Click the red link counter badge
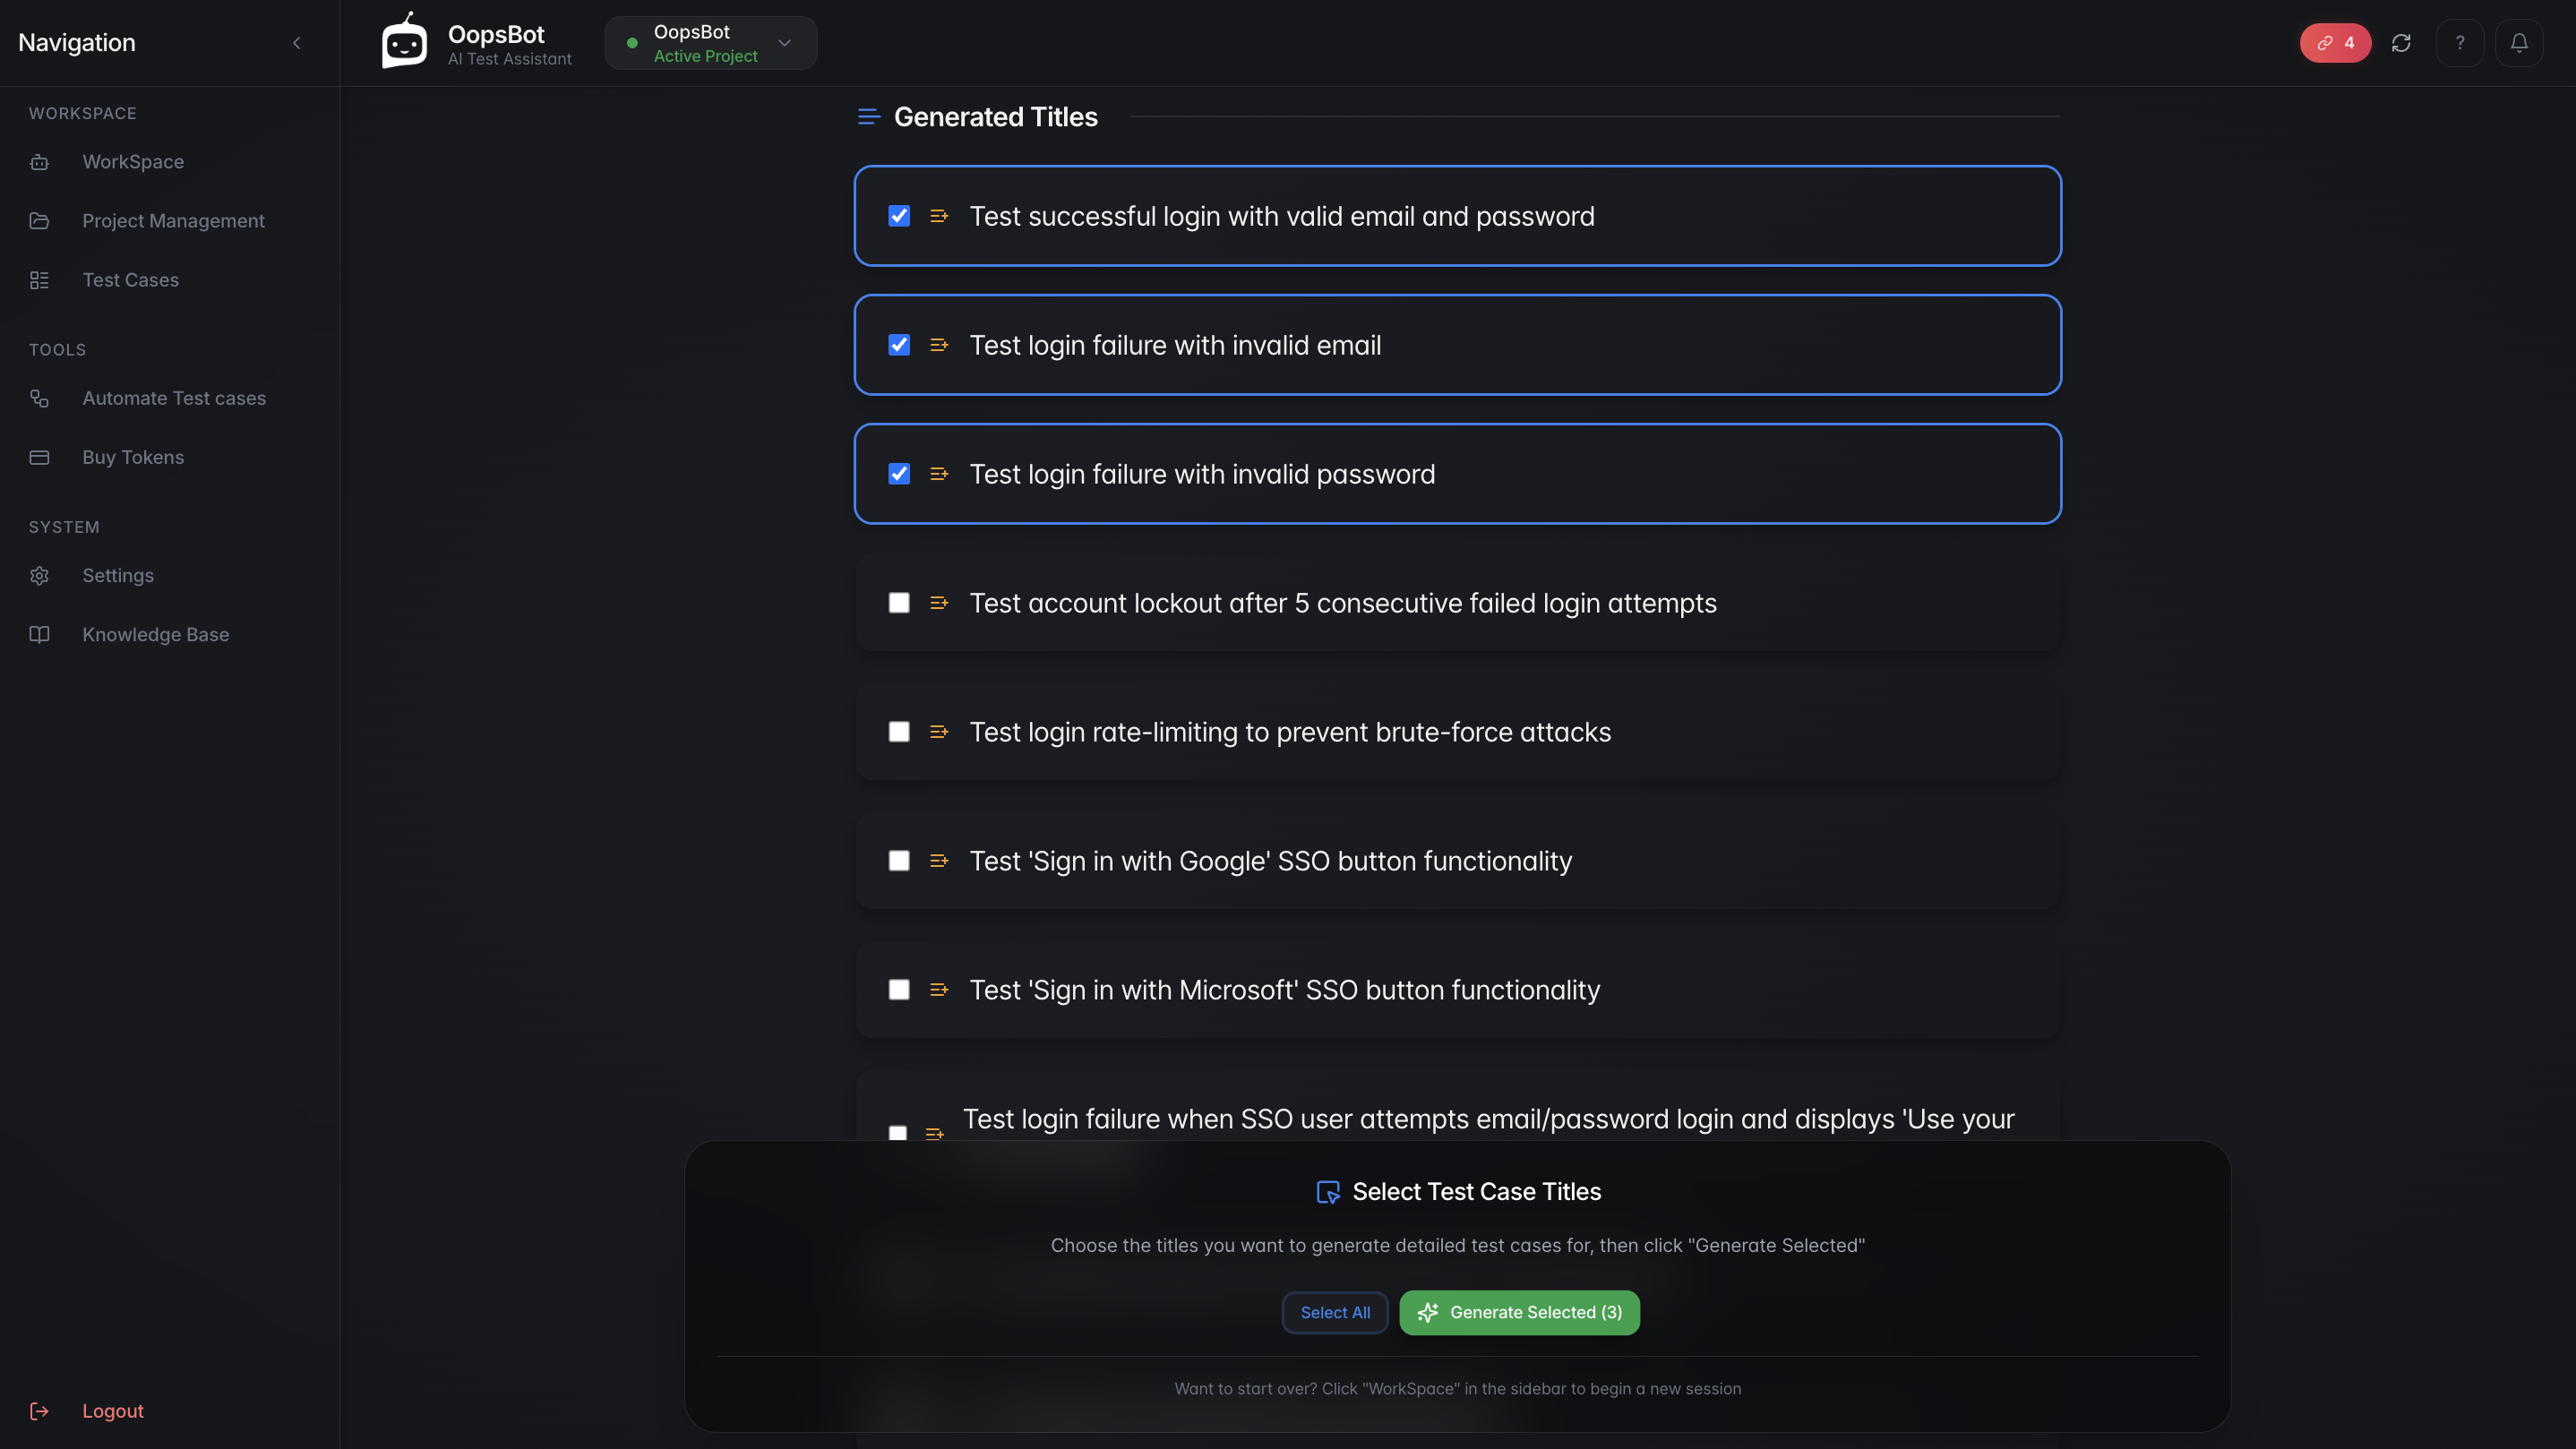Screen dimensions: 2576x1449 click(x=2335, y=43)
